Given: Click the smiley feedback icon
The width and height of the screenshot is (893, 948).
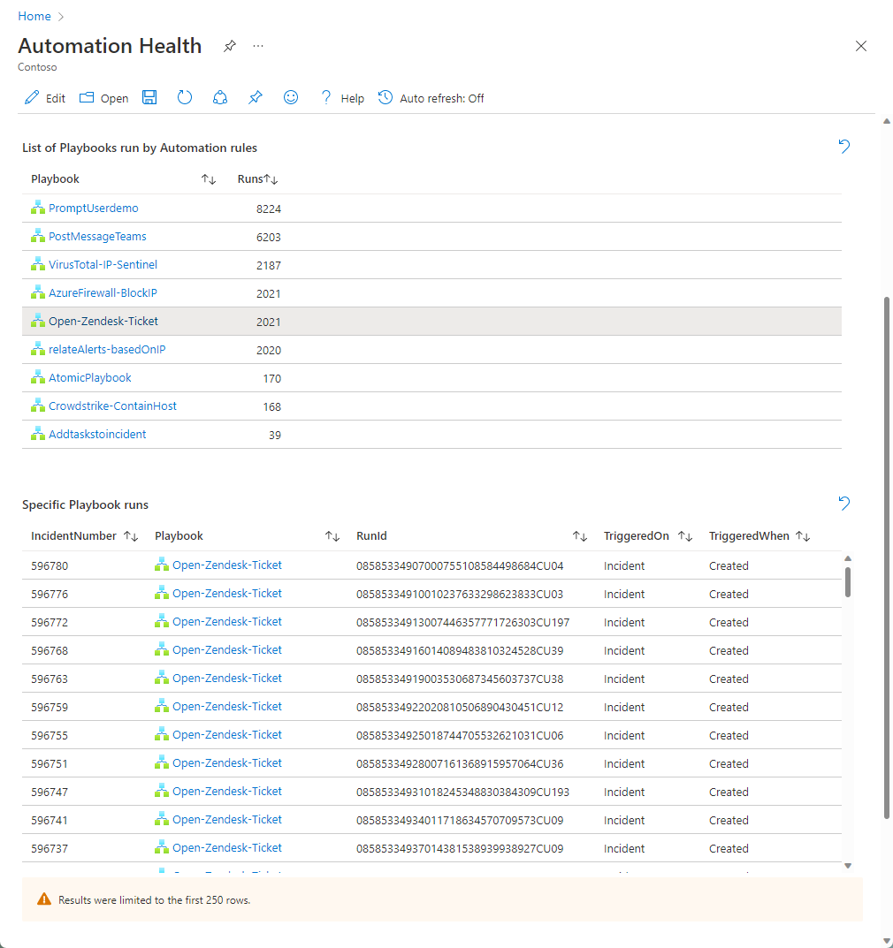Looking at the screenshot, I should 291,98.
